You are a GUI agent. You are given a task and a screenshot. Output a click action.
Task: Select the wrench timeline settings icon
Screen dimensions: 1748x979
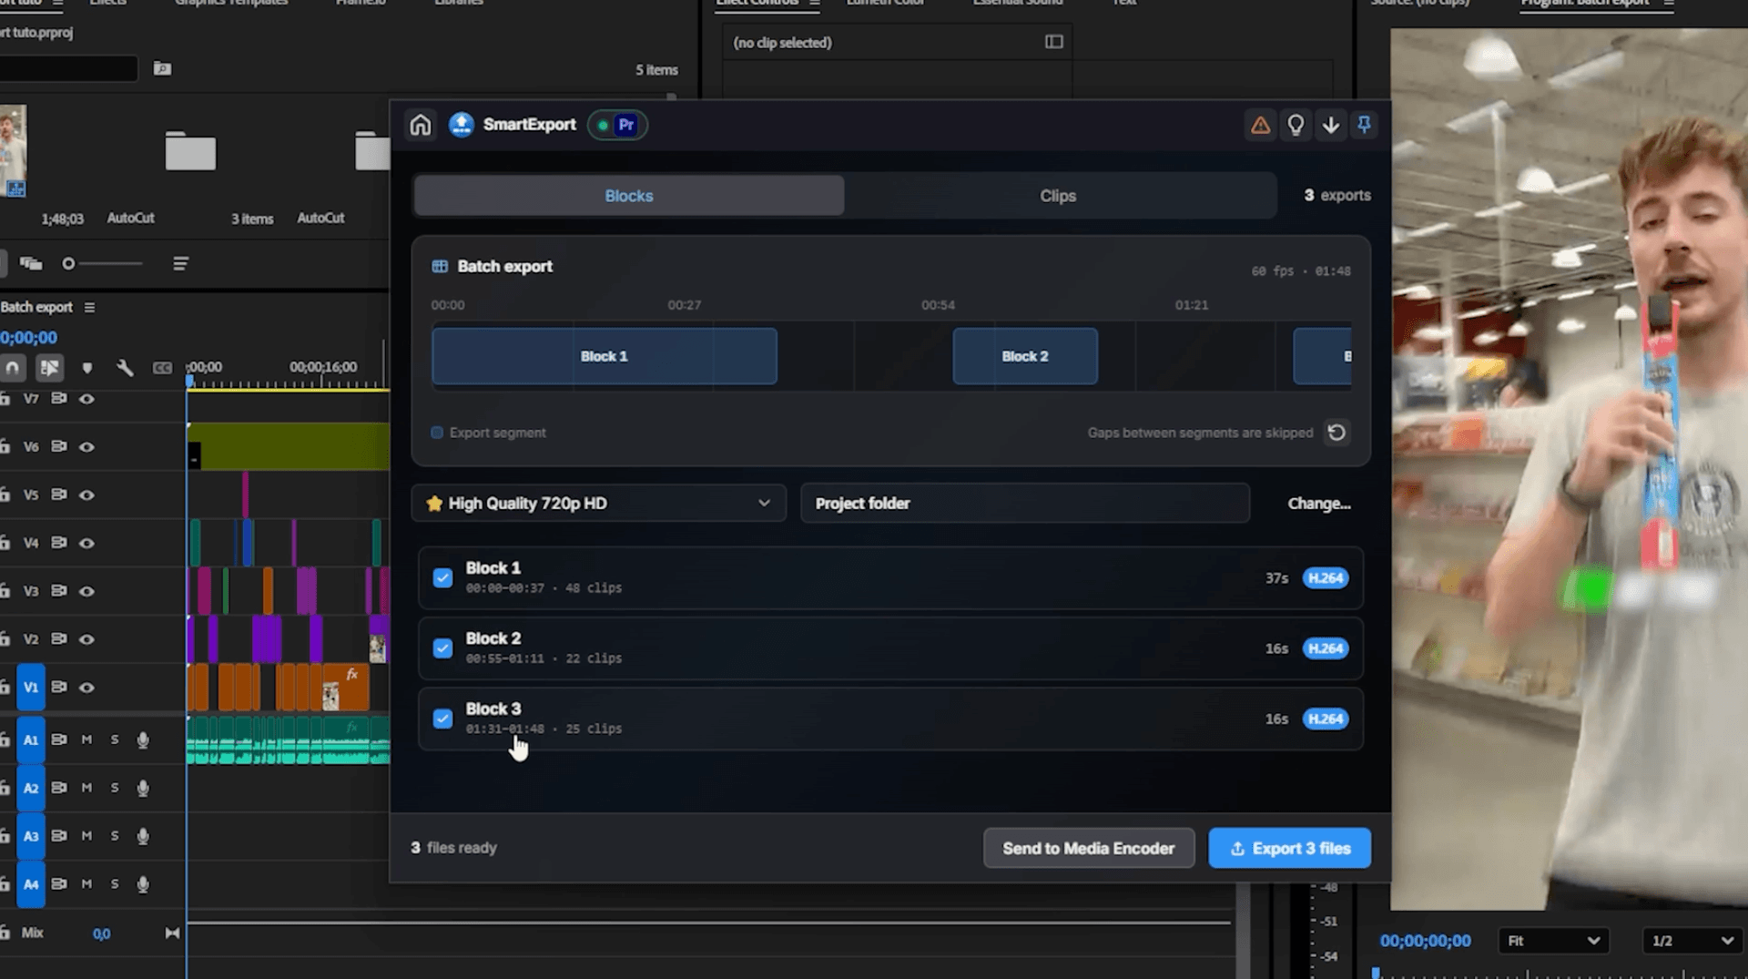tap(125, 368)
